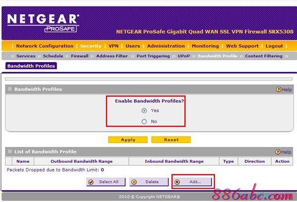This screenshot has width=297, height=202.
Task: Select the Bandwidth Profiles page tab
Action: click(31, 66)
